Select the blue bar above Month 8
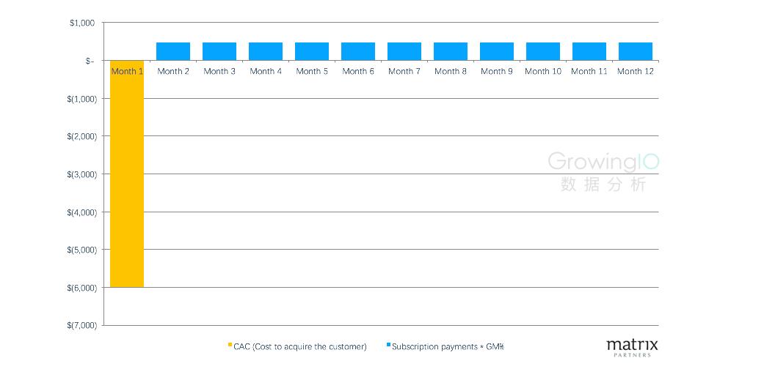This screenshot has height=380, width=764. (451, 51)
